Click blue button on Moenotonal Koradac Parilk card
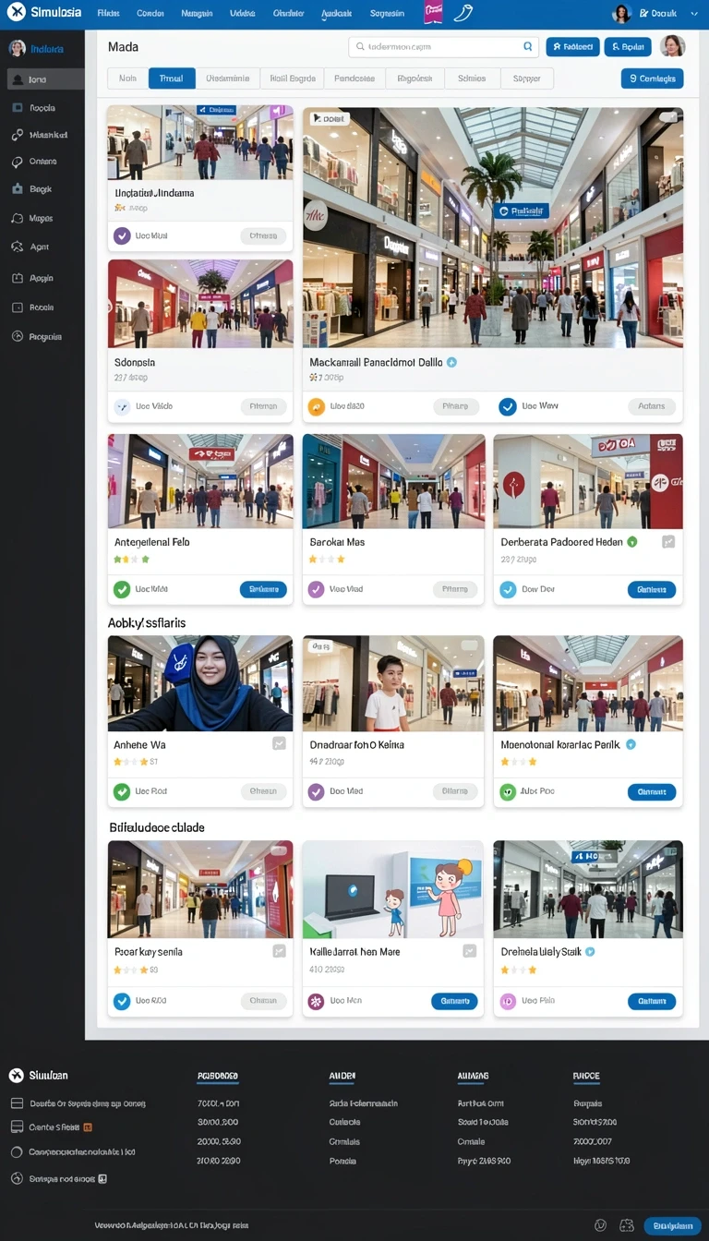The width and height of the screenshot is (709, 1241). tap(651, 791)
